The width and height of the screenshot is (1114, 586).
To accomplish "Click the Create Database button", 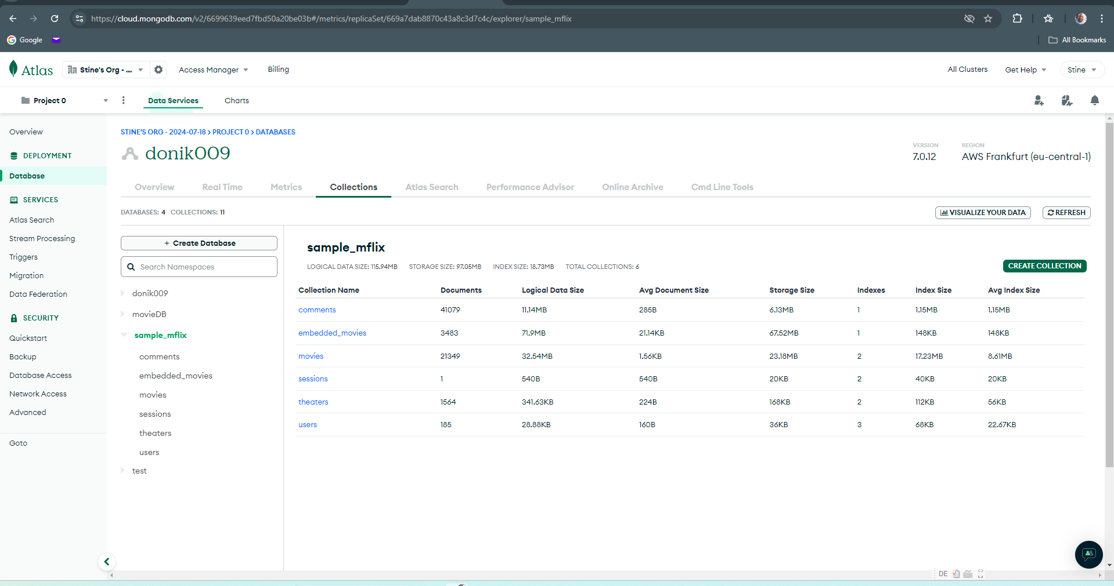I will (199, 243).
